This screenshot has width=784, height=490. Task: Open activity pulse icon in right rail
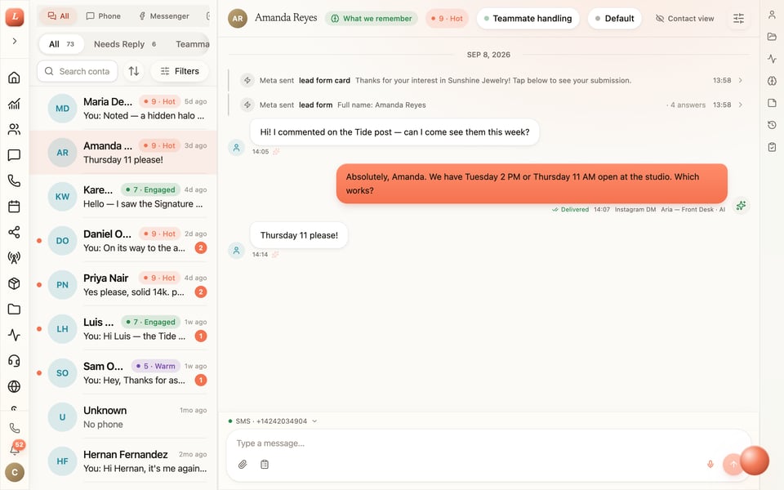772,59
